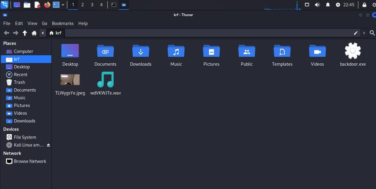Select the Downloads folder icon in file view
This screenshot has width=376, height=189.
point(141,51)
